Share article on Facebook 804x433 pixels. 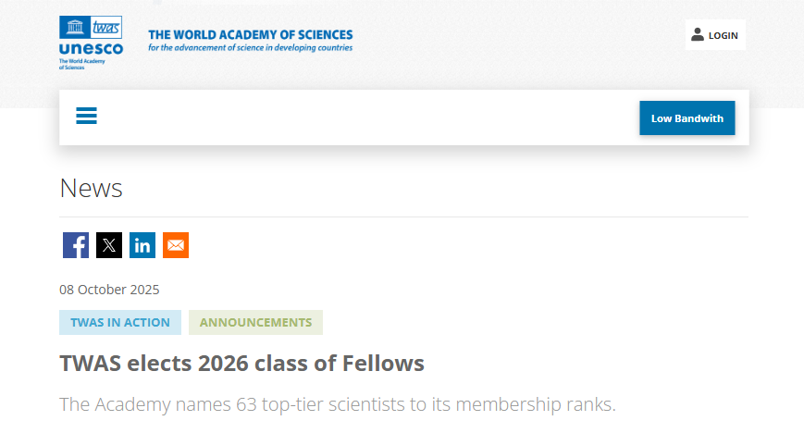76,245
